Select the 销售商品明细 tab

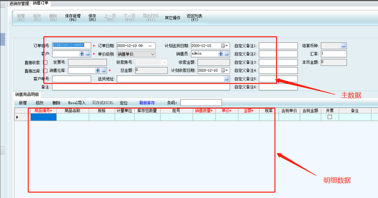pyautogui.click(x=27, y=95)
